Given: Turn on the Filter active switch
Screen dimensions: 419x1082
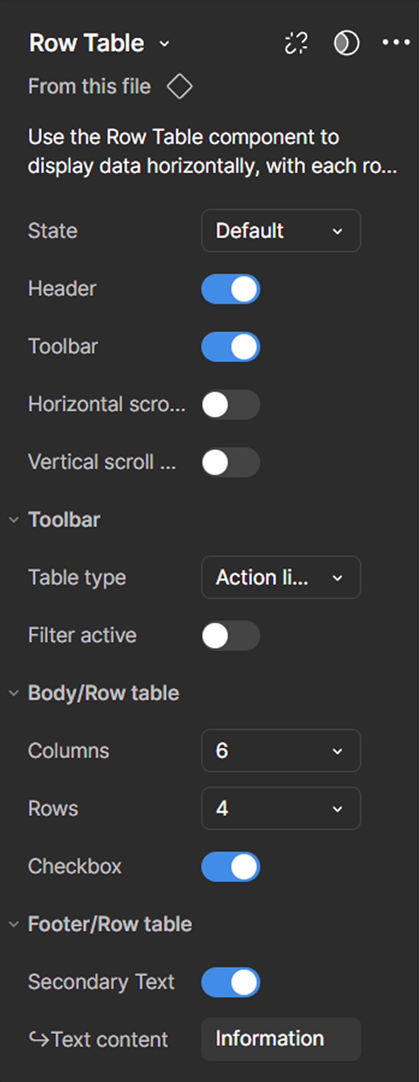Looking at the screenshot, I should point(231,636).
